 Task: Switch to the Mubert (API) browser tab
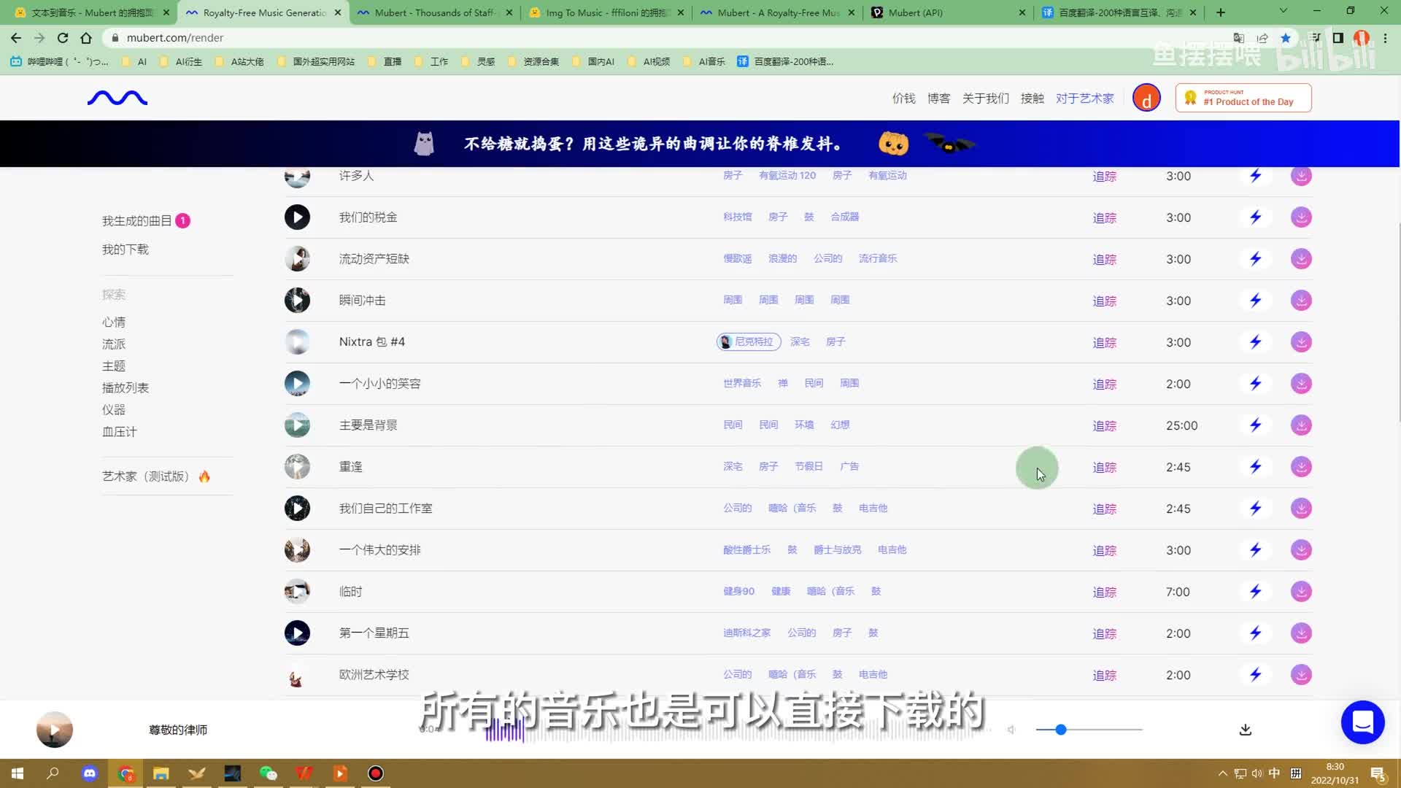[915, 12]
